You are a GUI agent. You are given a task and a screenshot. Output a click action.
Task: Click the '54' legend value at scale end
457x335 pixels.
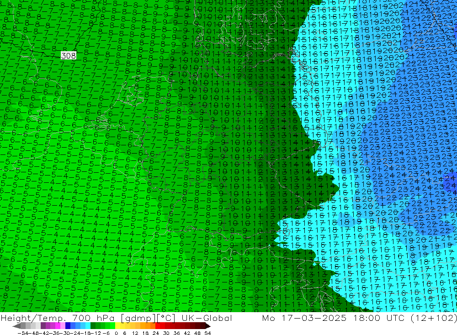[x=207, y=333]
